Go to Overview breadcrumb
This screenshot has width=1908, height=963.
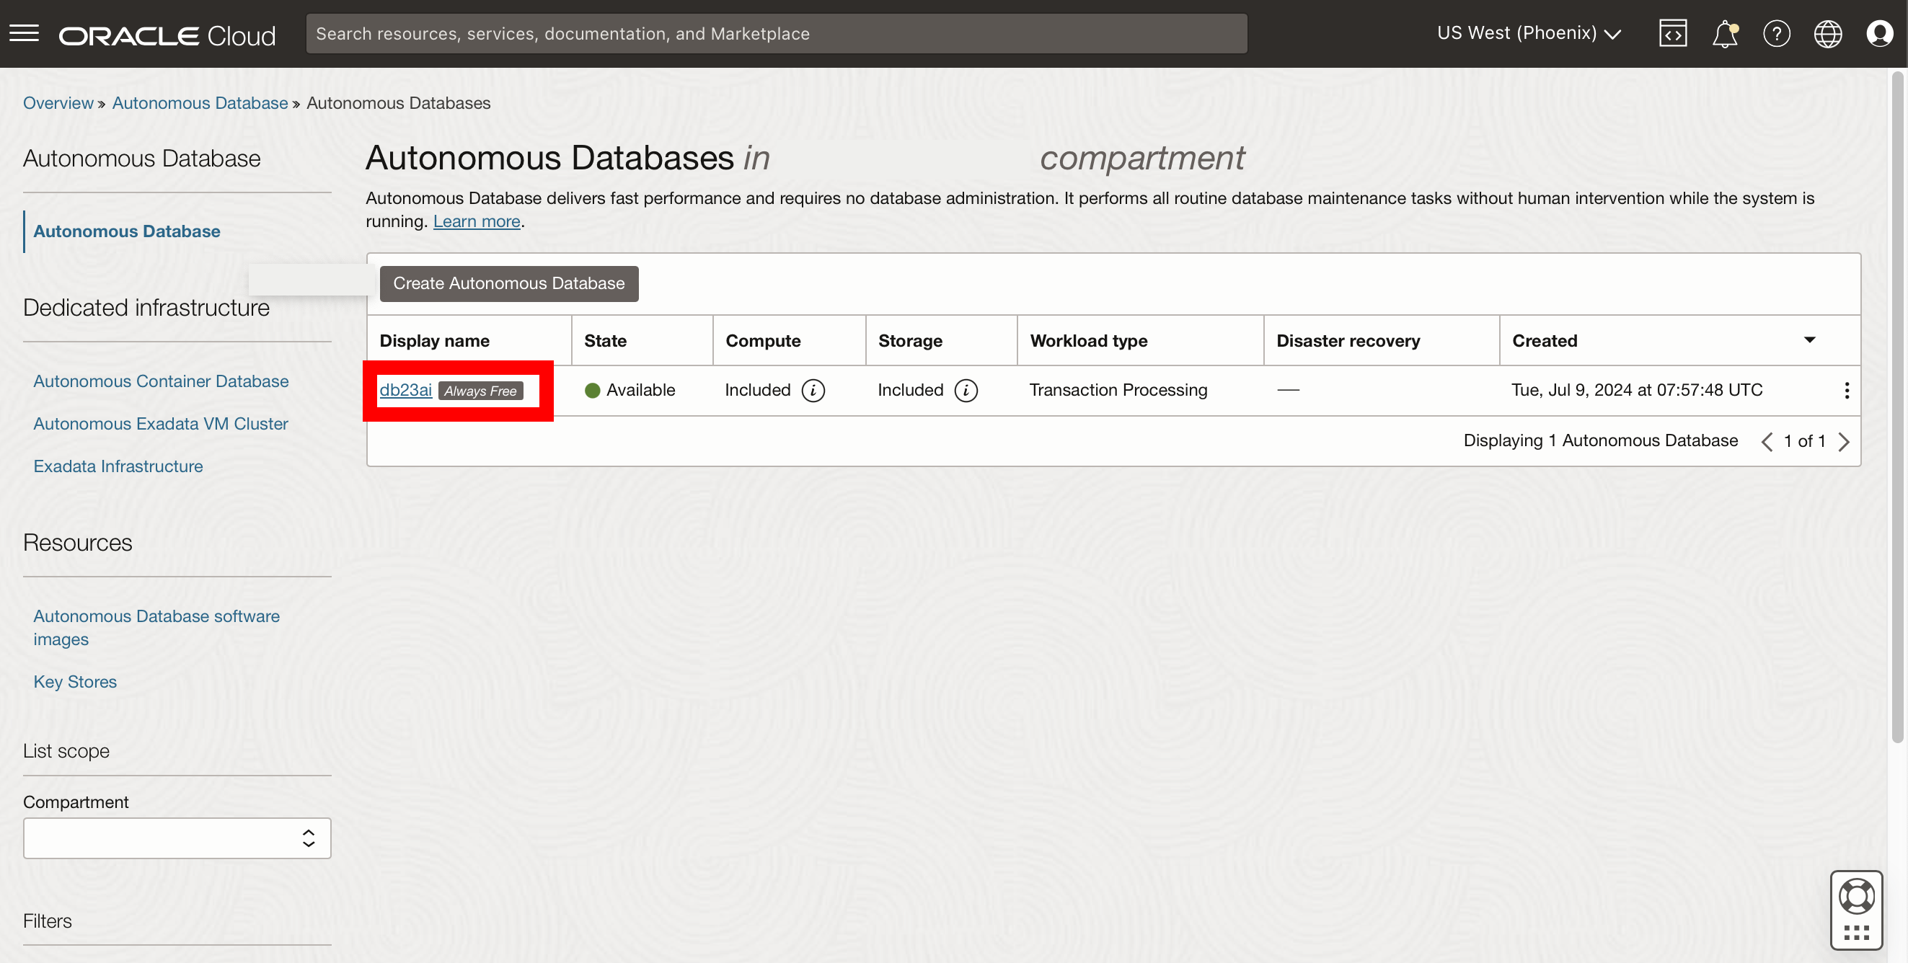(58, 103)
